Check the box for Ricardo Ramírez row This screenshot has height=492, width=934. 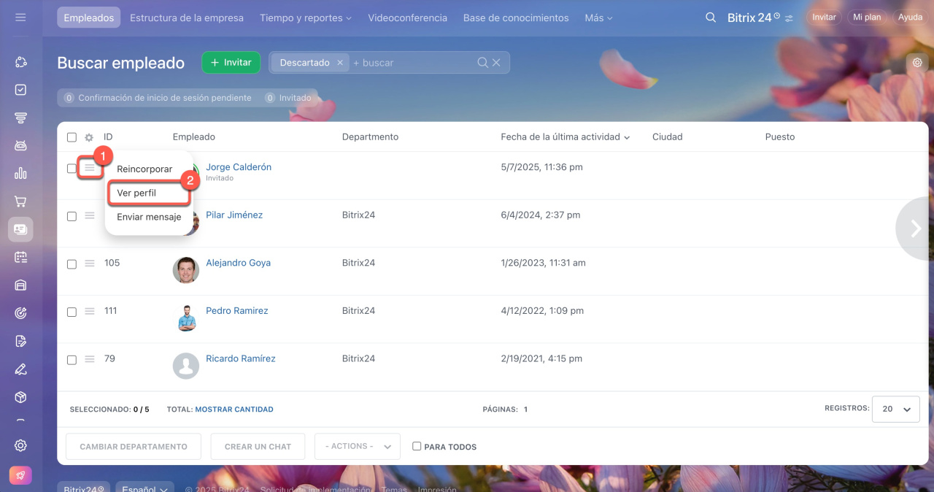[72, 360]
